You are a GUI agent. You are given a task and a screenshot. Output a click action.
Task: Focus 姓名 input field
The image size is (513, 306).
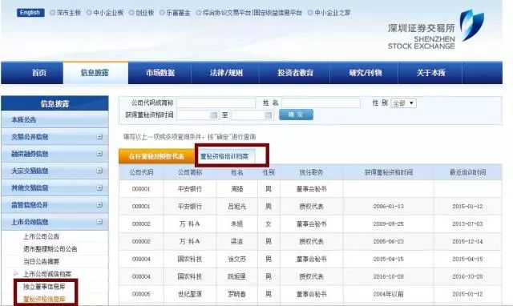(321, 103)
